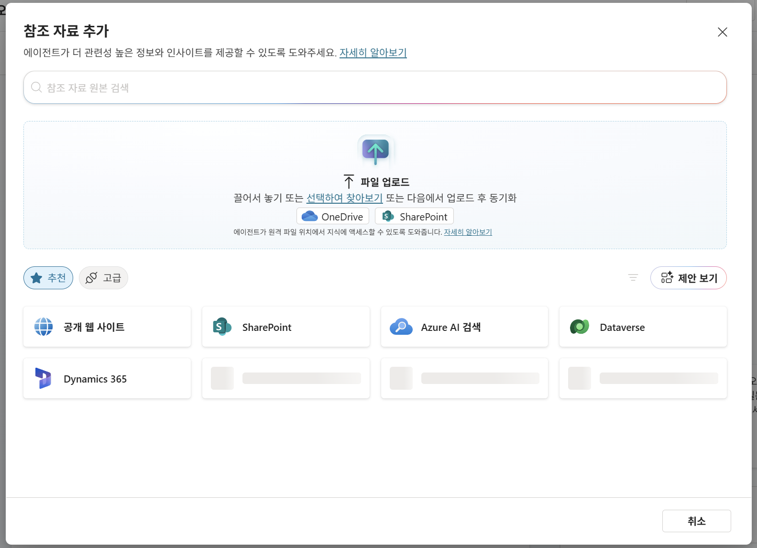Choose the Azure AI search cloud icon

pos(401,327)
